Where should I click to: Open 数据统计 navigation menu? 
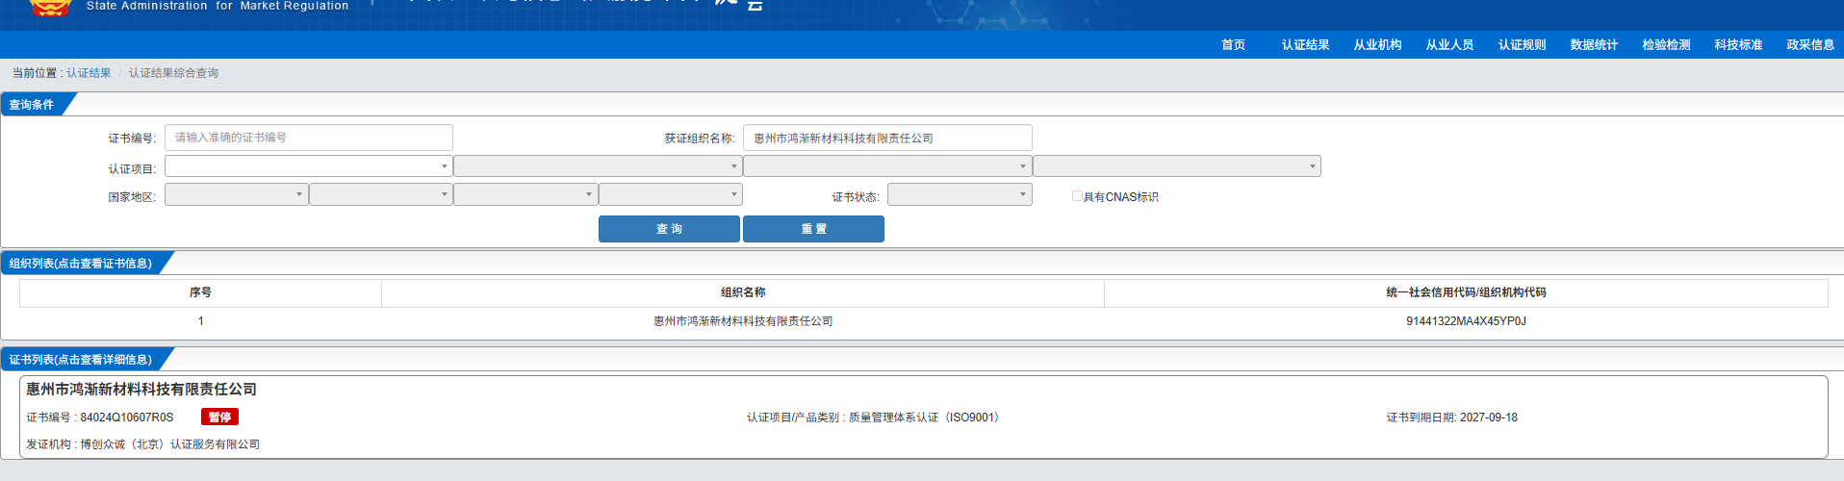pos(1594,45)
